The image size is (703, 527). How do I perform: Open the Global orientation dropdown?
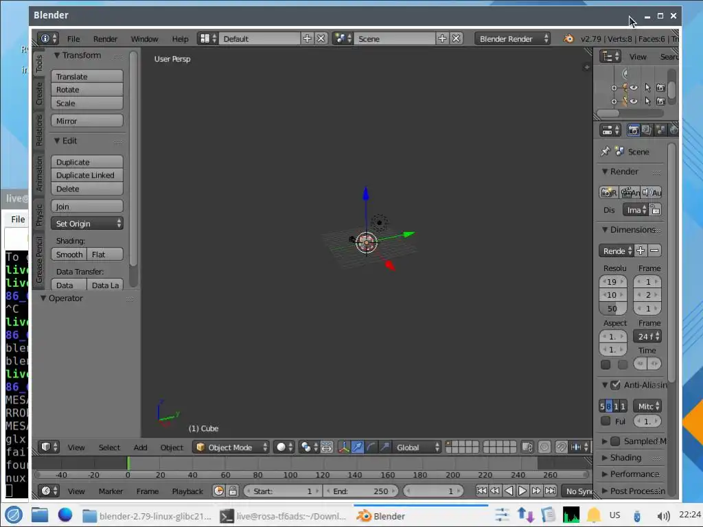pyautogui.click(x=417, y=447)
